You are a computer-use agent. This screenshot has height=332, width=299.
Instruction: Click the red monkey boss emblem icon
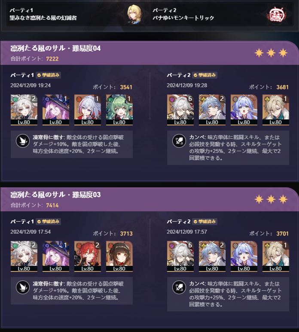coord(276,14)
